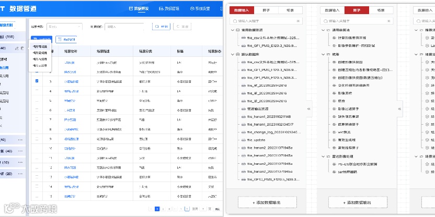This screenshot has width=435, height=217.
Task: Uncheck the checked box in table row 3
Action: click(x=37, y=81)
